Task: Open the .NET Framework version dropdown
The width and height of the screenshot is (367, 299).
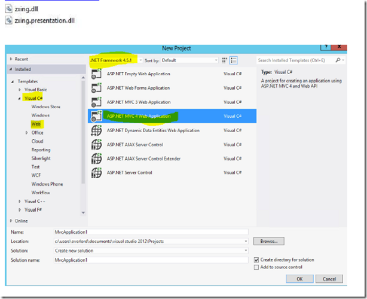Action: pyautogui.click(x=140, y=60)
